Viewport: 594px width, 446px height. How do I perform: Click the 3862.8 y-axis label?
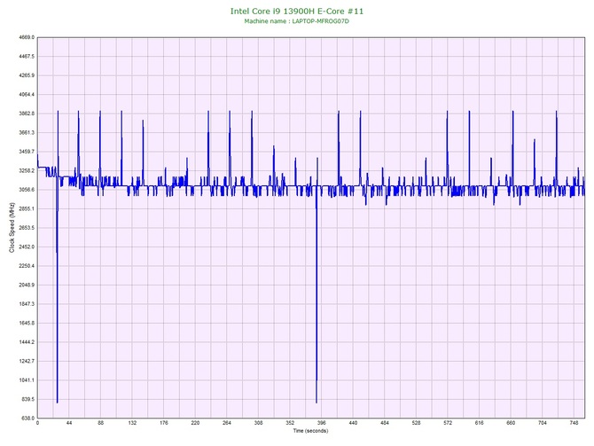[x=27, y=113]
